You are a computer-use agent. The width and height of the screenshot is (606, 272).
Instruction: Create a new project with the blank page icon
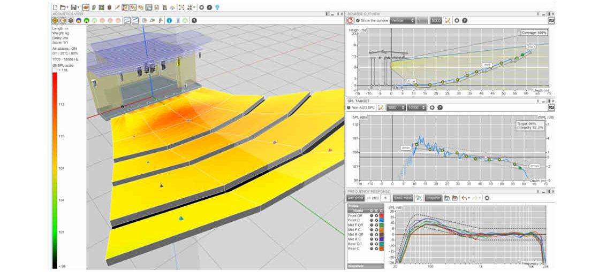pyautogui.click(x=55, y=7)
